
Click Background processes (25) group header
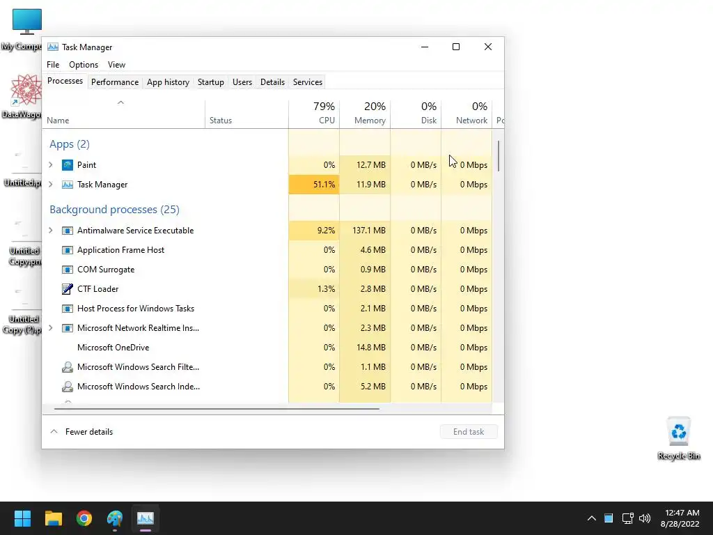(x=115, y=209)
